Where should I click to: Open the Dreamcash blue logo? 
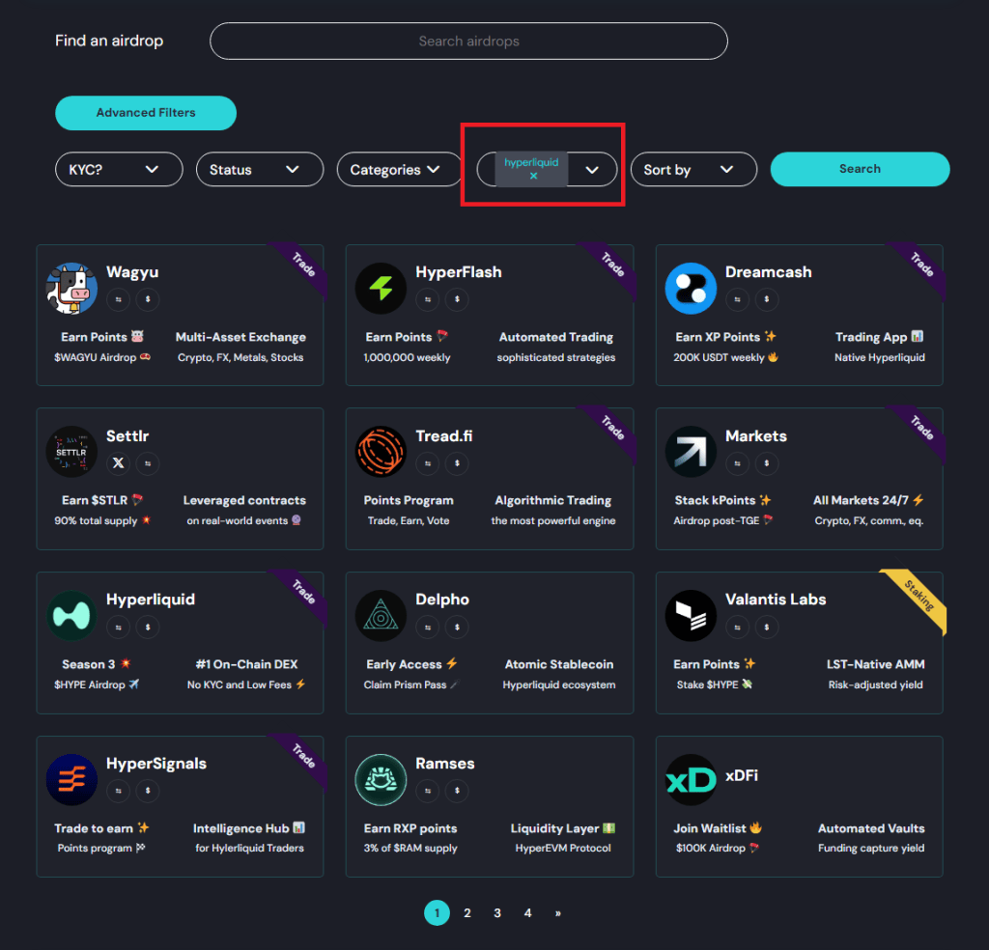691,288
